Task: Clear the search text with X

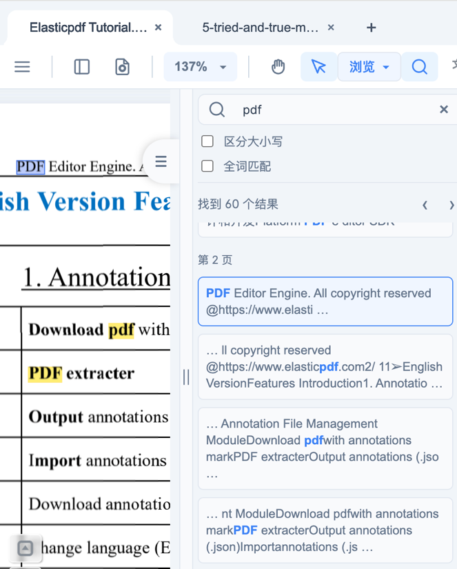Action: [x=444, y=110]
